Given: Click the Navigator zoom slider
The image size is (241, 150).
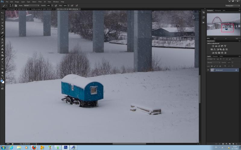Looking at the screenshot, I should (x=226, y=39).
